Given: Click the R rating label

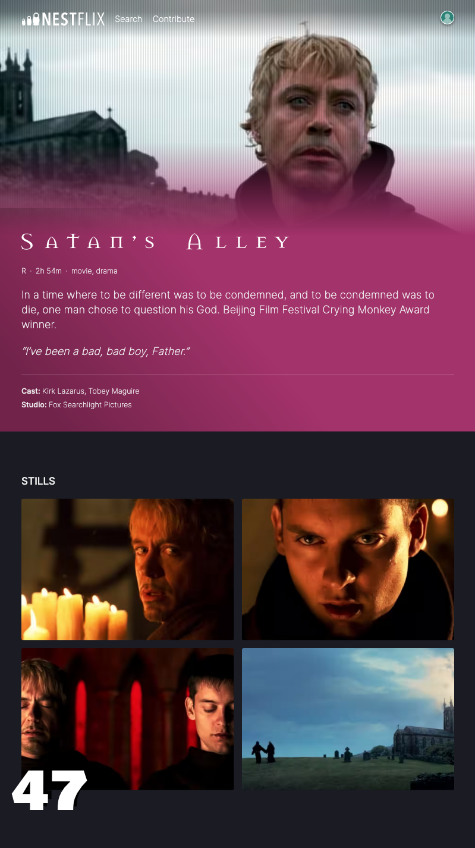Looking at the screenshot, I should [24, 271].
